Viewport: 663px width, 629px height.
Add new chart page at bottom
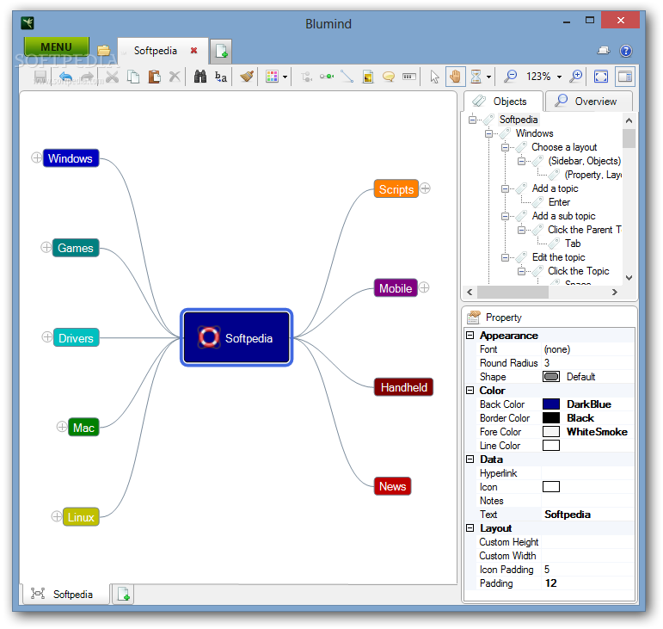coord(124,594)
